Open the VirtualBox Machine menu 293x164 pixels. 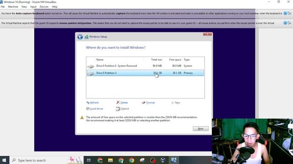(13, 7)
